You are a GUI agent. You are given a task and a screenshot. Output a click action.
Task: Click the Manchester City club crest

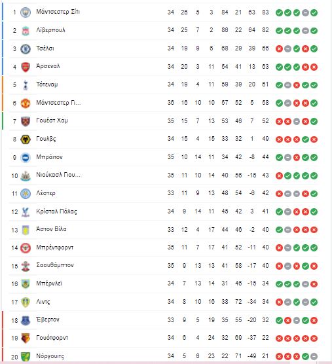click(x=26, y=12)
